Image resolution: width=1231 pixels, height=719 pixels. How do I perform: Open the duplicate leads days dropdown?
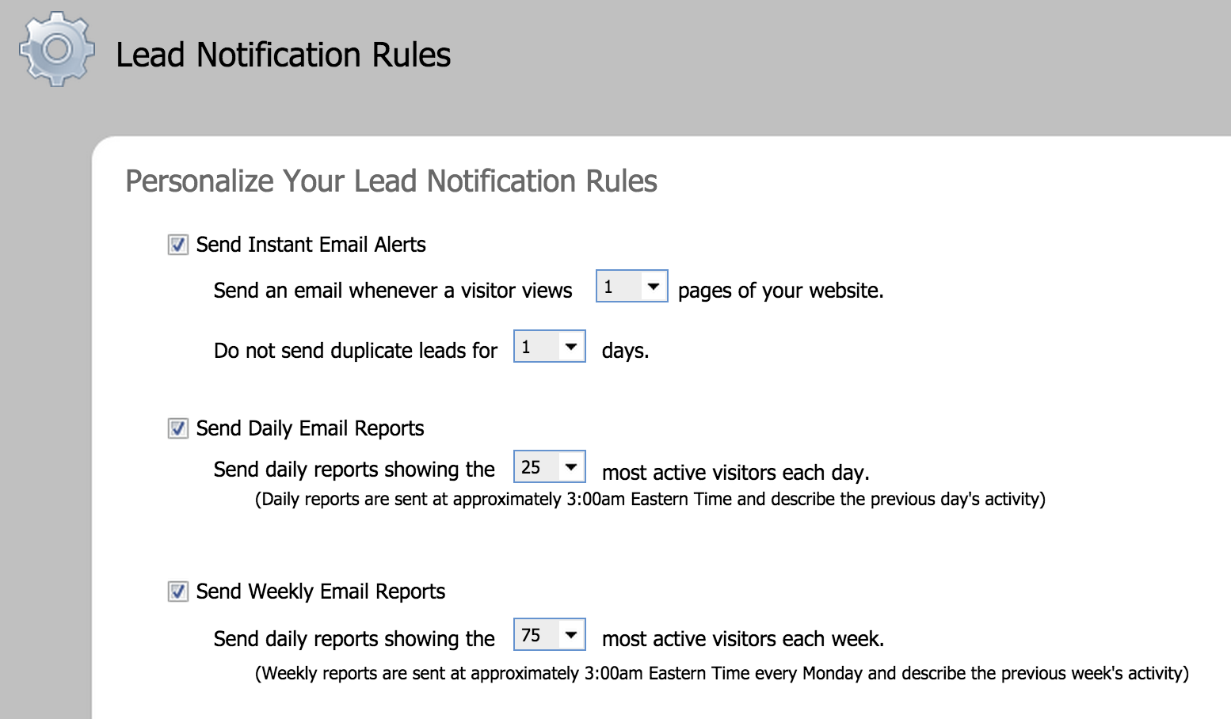coord(549,346)
